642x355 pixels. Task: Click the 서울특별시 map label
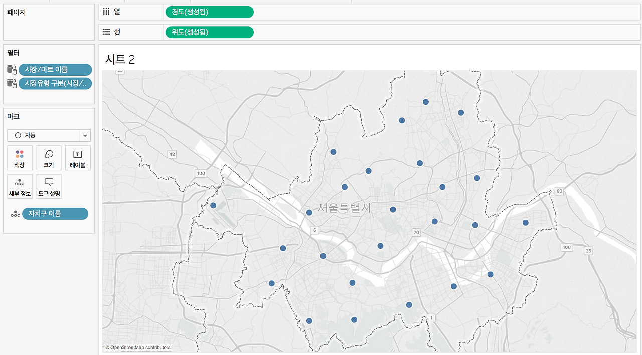point(345,208)
